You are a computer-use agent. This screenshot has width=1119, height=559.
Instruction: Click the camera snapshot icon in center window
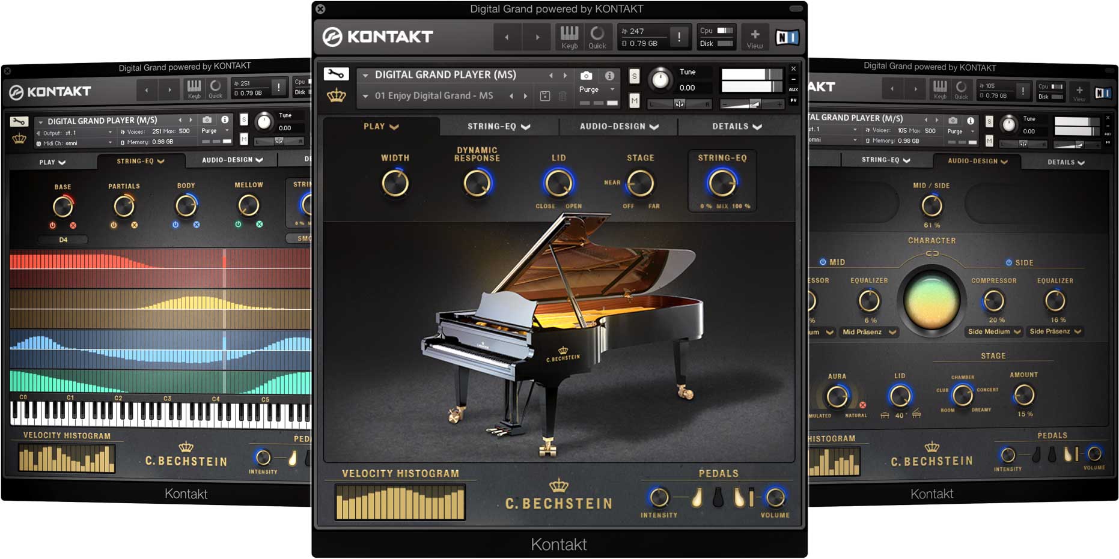(586, 76)
